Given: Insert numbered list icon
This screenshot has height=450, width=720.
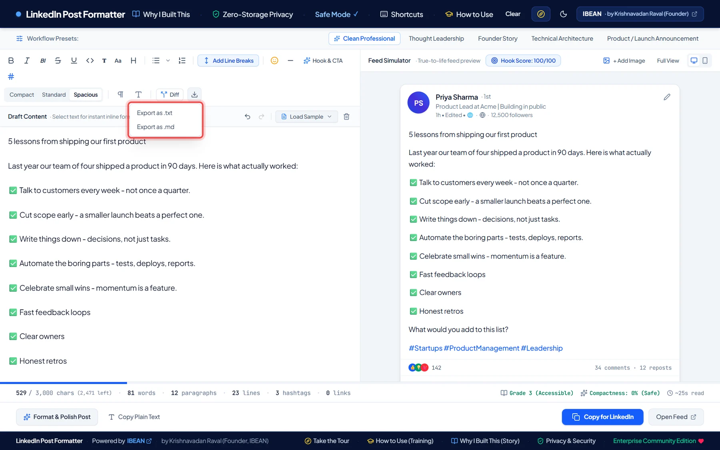Looking at the screenshot, I should pyautogui.click(x=182, y=61).
